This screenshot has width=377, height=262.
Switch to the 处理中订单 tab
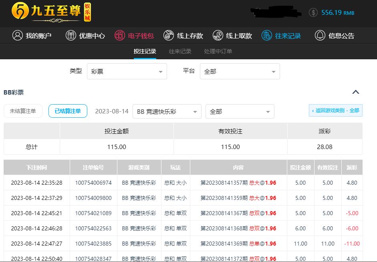click(218, 51)
